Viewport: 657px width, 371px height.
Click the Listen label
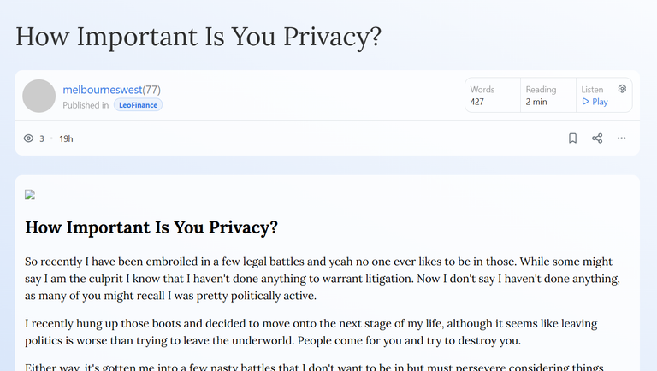(592, 90)
